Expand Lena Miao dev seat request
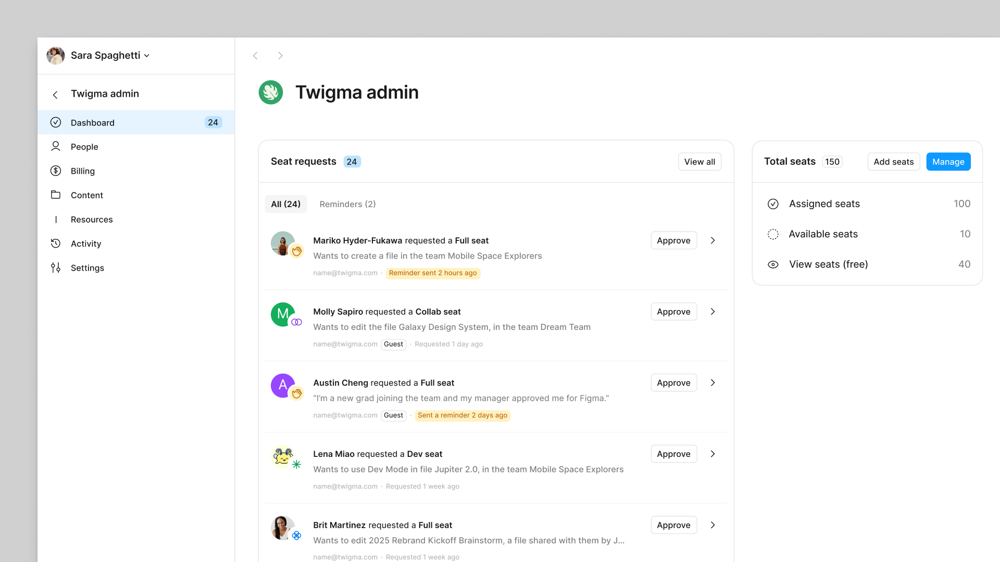This screenshot has width=1000, height=562. coord(712,454)
